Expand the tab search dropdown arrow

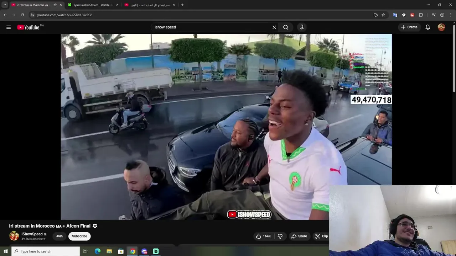[x=5, y=5]
